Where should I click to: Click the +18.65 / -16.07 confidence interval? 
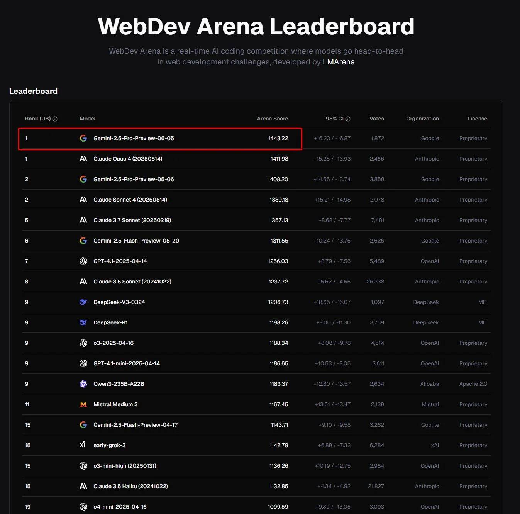[x=332, y=302]
